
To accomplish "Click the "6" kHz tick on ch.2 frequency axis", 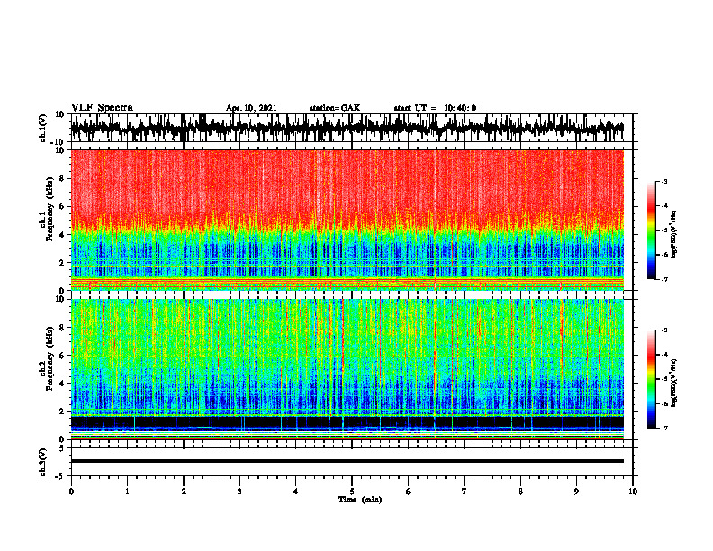I will tap(62, 356).
